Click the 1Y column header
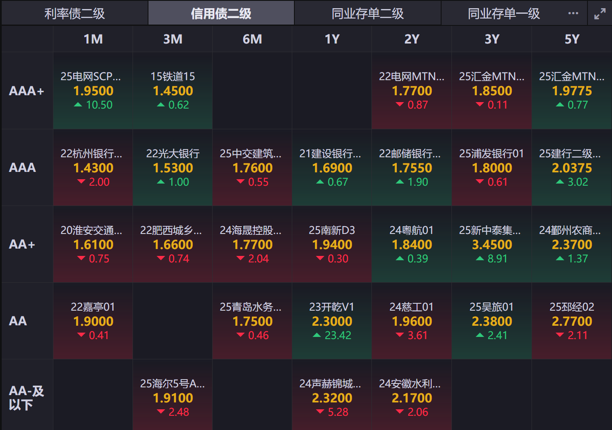 (332, 39)
